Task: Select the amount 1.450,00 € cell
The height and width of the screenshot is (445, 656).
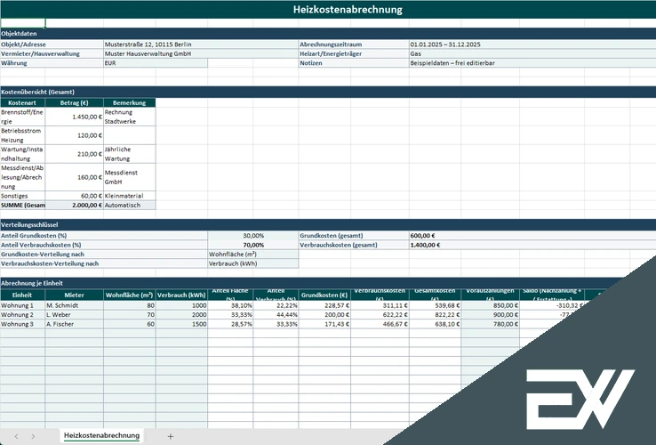Action: click(74, 117)
